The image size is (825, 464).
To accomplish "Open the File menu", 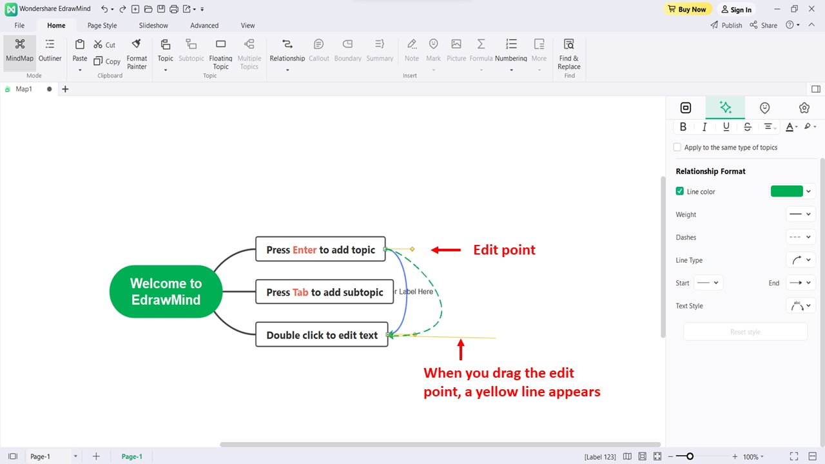I will point(19,25).
